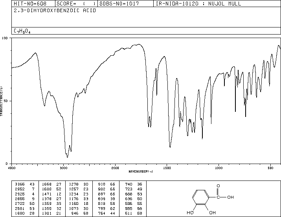Select the 740 peak value in the table
The width and height of the screenshot is (281, 217).
(x=129, y=184)
